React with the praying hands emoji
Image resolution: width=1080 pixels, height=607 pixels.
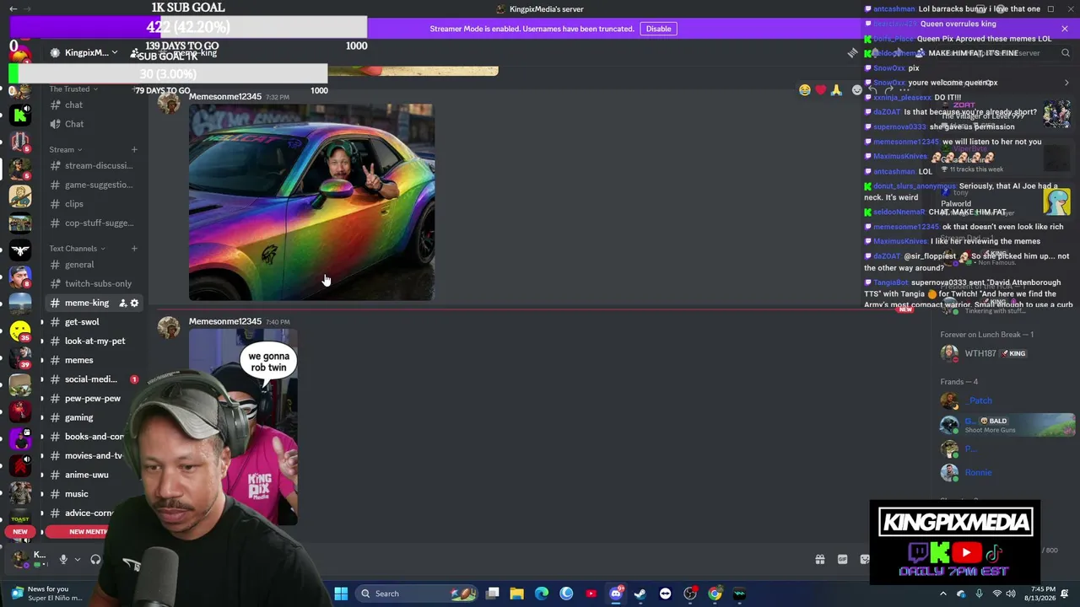click(x=836, y=90)
